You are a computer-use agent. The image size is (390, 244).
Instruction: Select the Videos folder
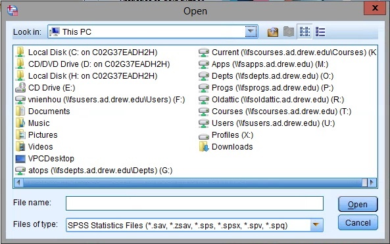click(34, 147)
